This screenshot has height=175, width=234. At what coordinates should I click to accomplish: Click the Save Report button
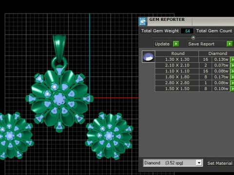pyautogui.click(x=207, y=44)
